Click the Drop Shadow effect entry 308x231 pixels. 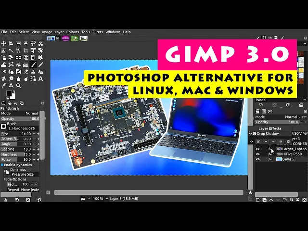pyautogui.click(x=268, y=134)
